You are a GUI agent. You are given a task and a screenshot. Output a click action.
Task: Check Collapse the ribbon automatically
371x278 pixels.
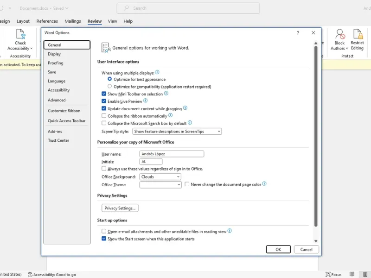[103, 115]
